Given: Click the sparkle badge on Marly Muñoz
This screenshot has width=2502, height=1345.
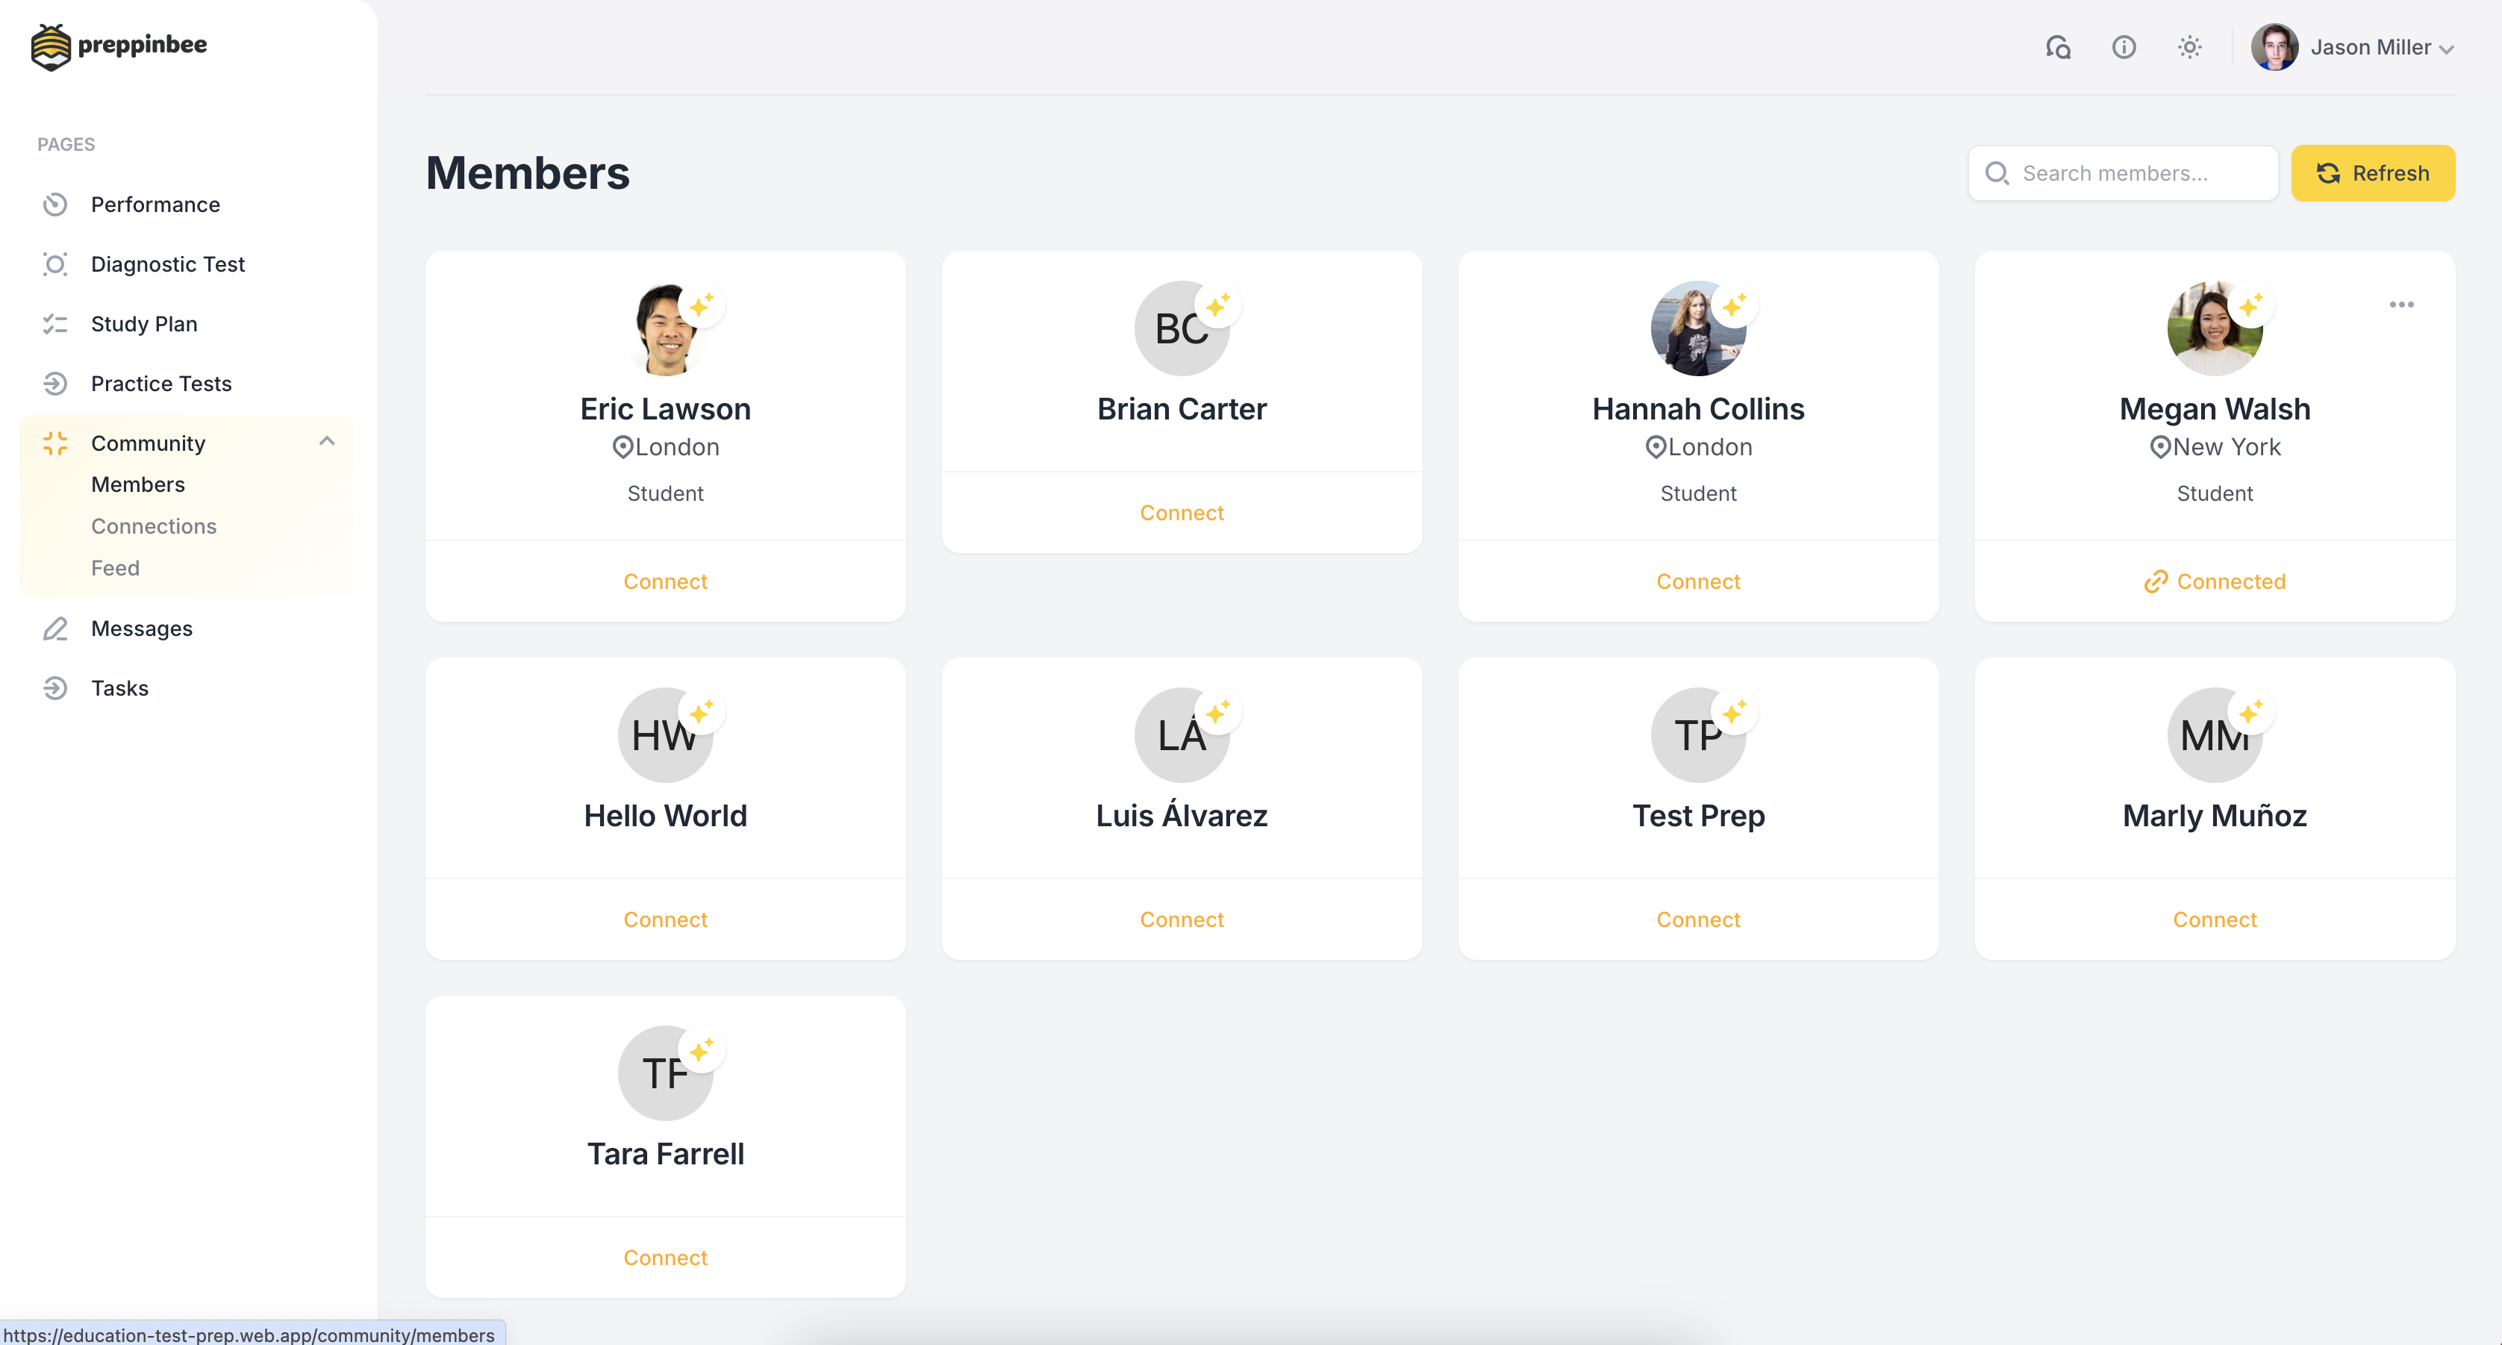Looking at the screenshot, I should point(2251,713).
